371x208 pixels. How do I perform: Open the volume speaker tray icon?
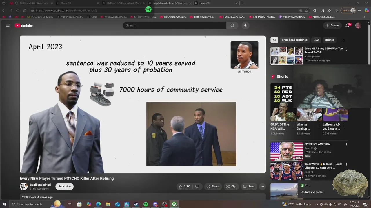click(x=340, y=204)
